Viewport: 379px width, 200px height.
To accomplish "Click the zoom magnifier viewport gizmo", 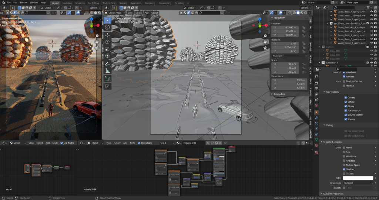I will click(265, 36).
